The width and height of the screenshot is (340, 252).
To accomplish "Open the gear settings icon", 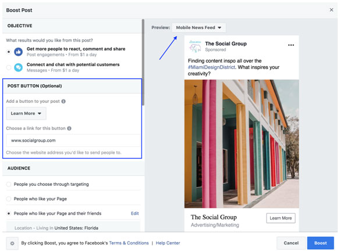I will coord(12,243).
